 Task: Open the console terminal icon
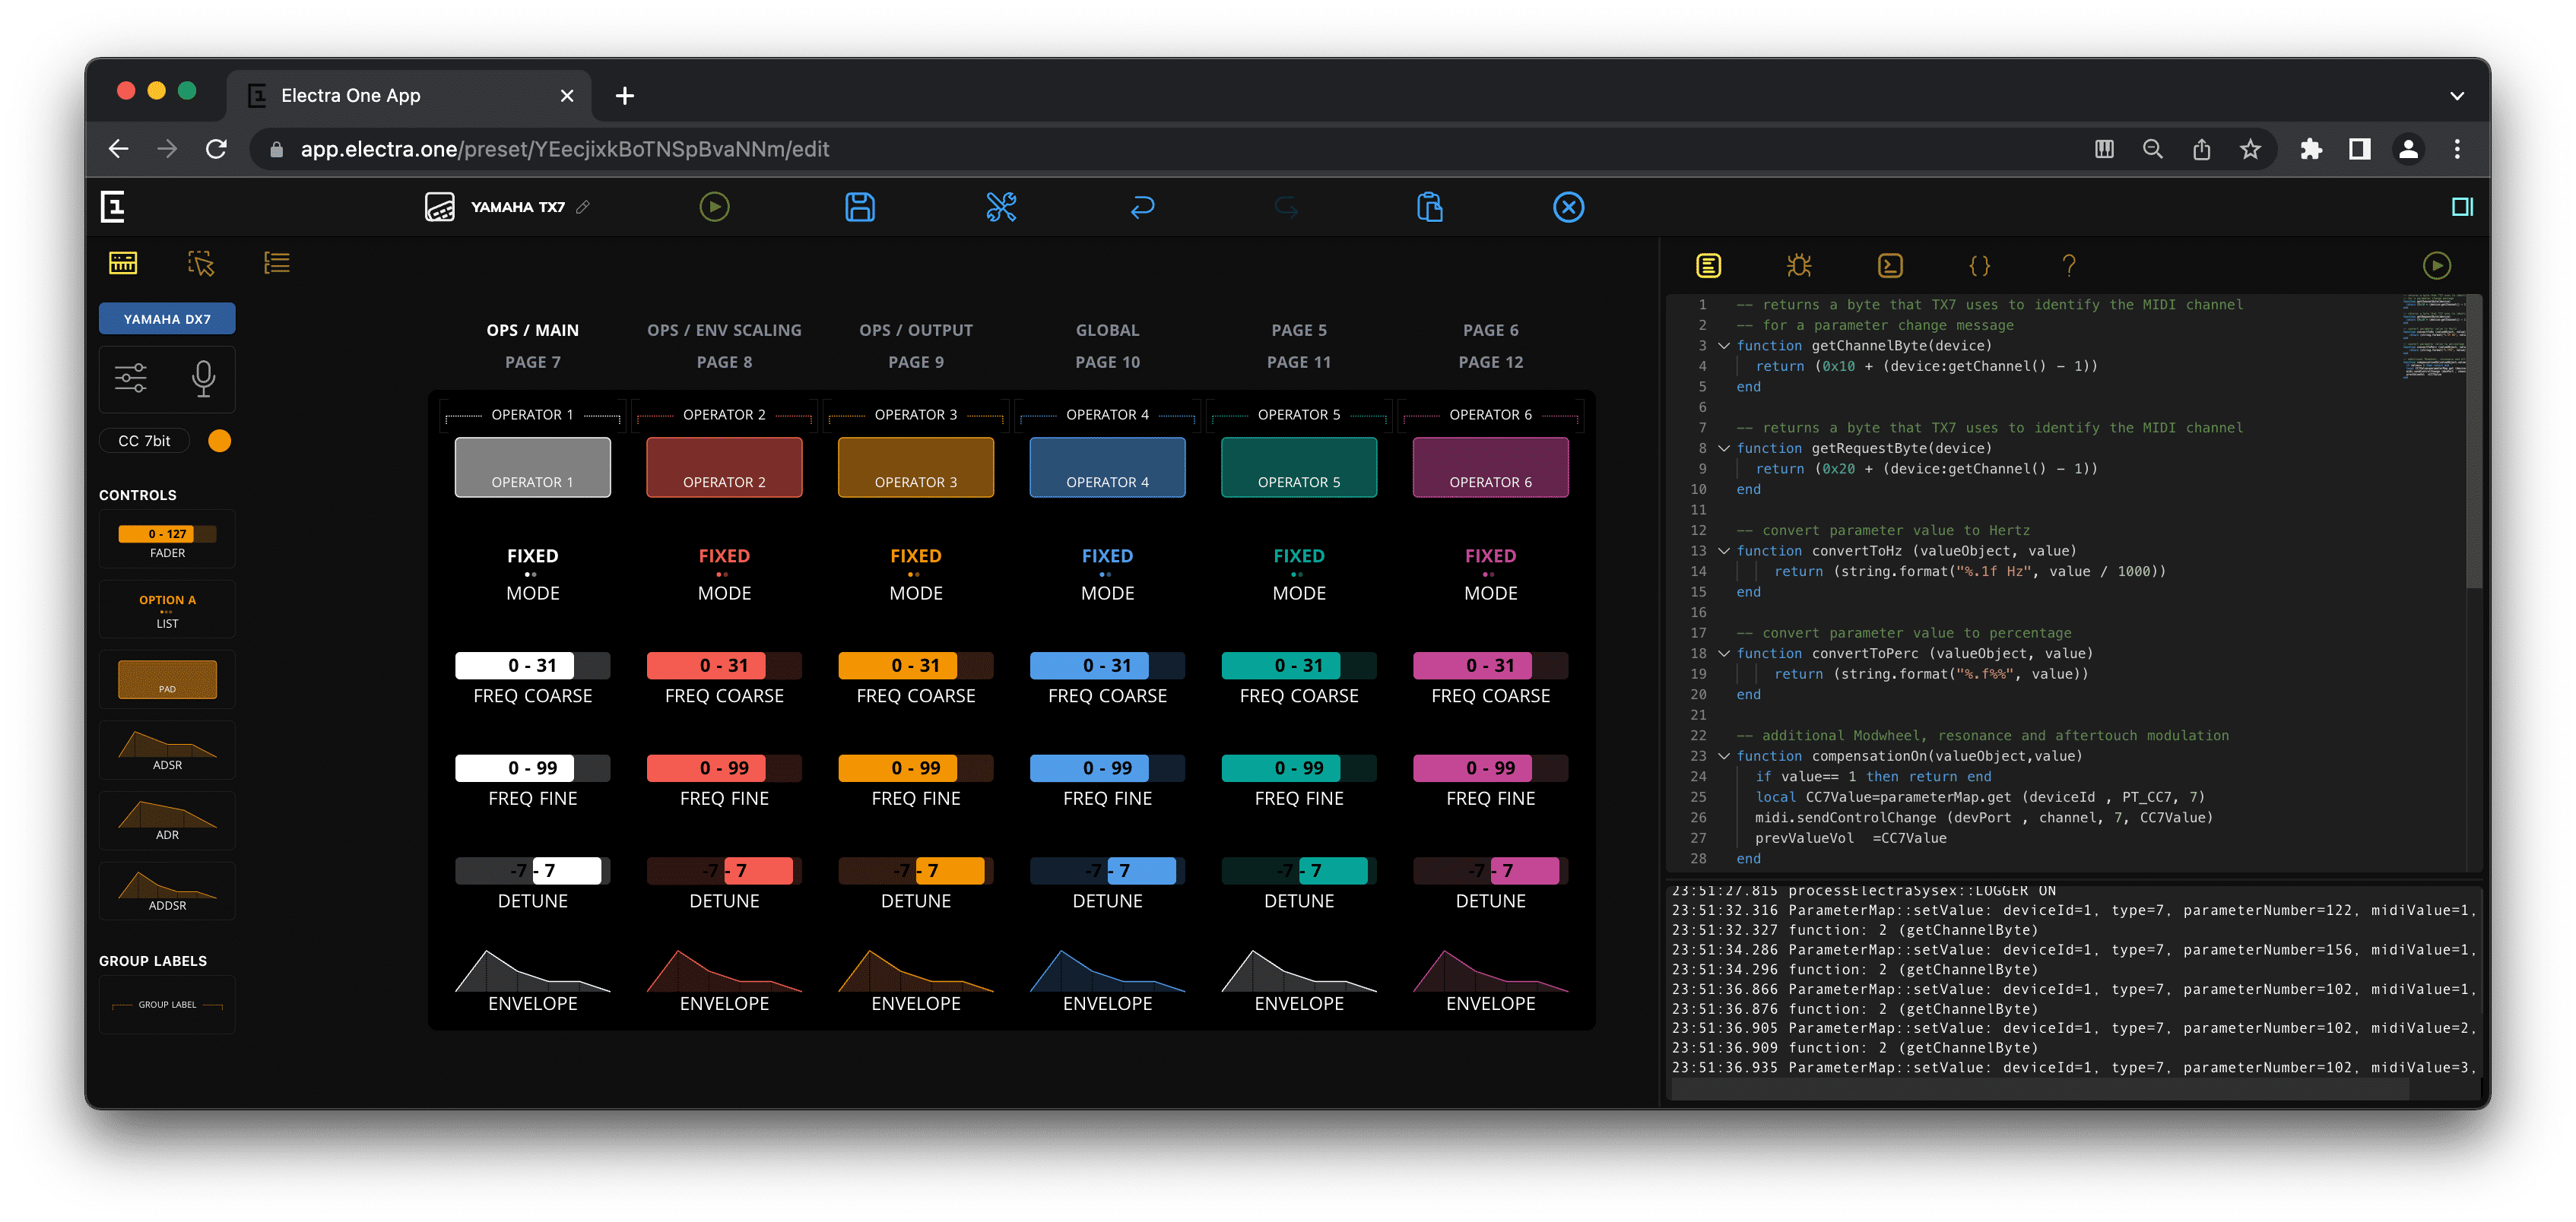(x=1890, y=264)
